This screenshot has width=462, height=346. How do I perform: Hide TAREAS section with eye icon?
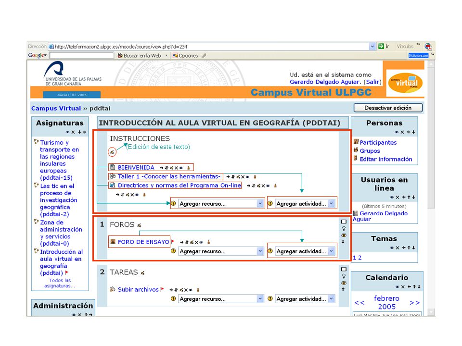(344, 283)
